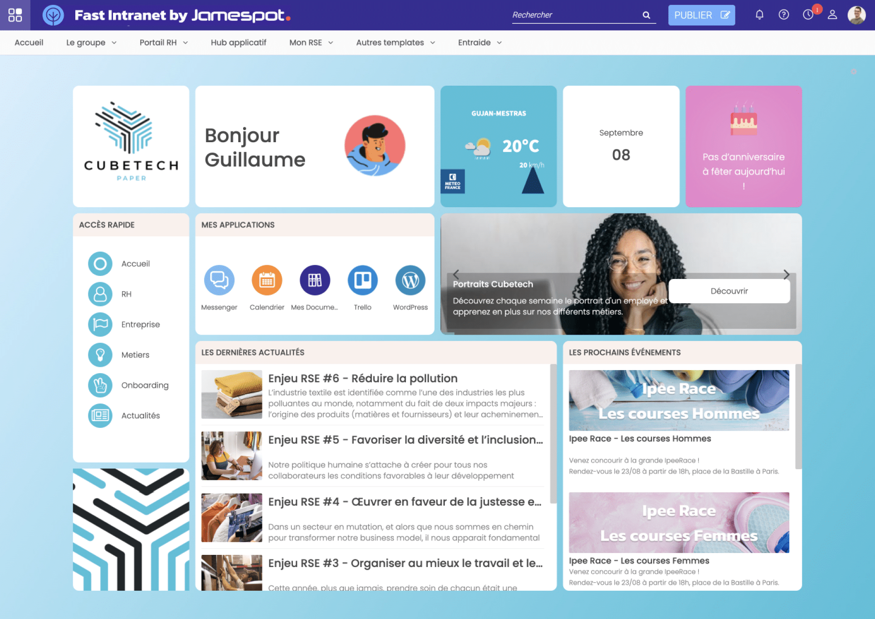The width and height of the screenshot is (875, 619).
Task: Click the Onboarding sidebar icon
Action: (100, 384)
